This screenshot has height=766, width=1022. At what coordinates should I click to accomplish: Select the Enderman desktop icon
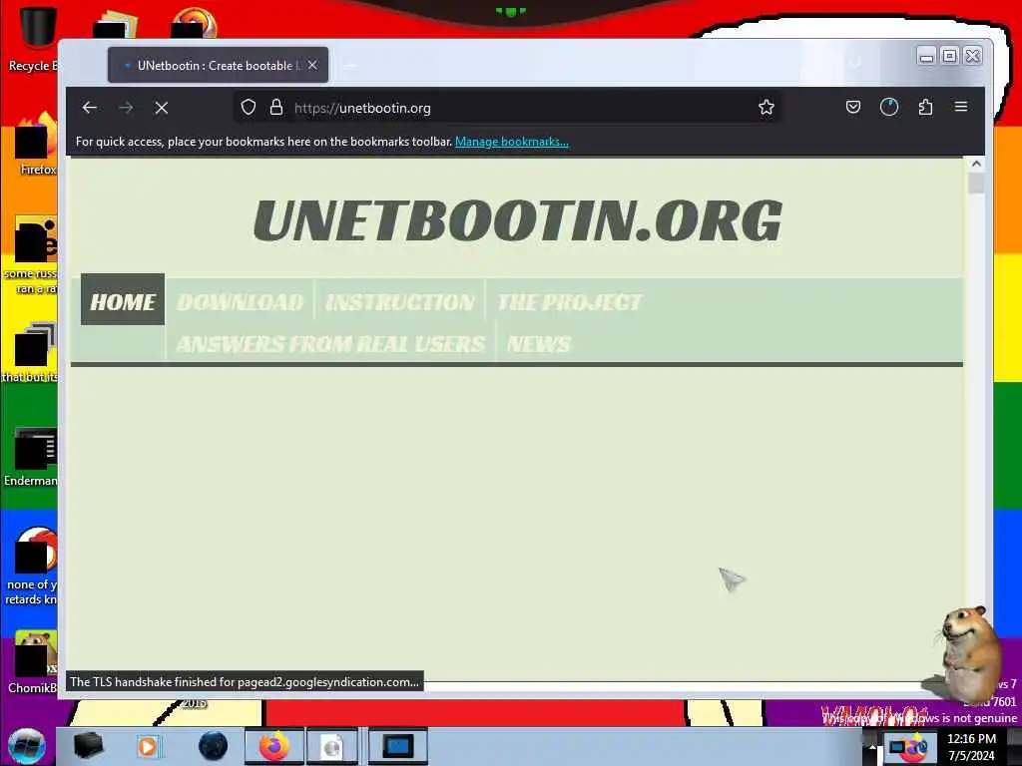(x=31, y=457)
